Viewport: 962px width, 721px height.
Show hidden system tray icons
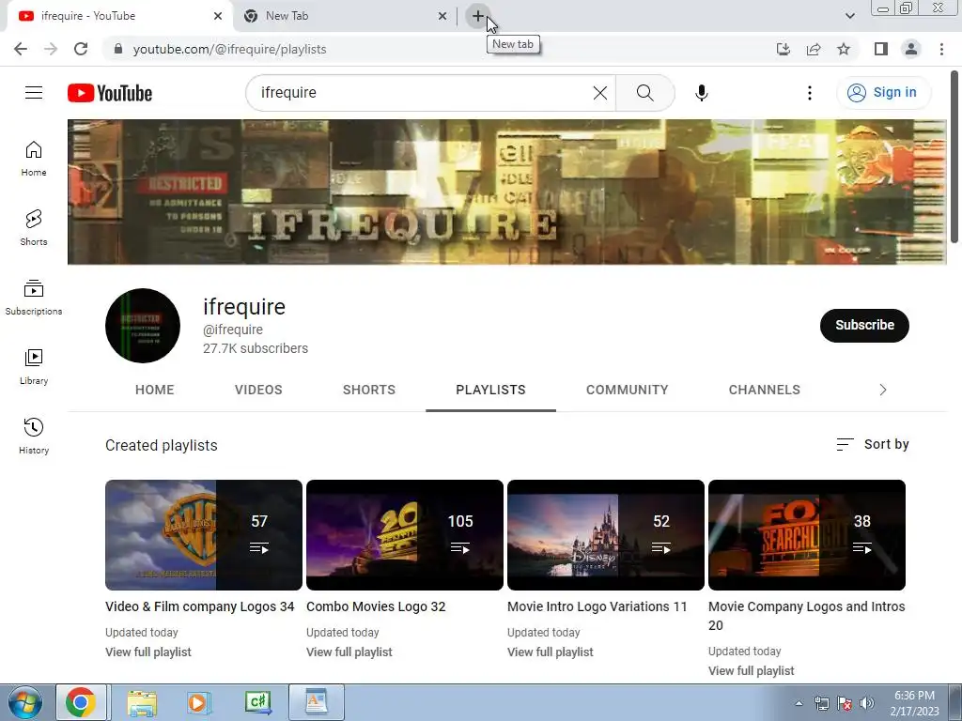click(x=799, y=703)
